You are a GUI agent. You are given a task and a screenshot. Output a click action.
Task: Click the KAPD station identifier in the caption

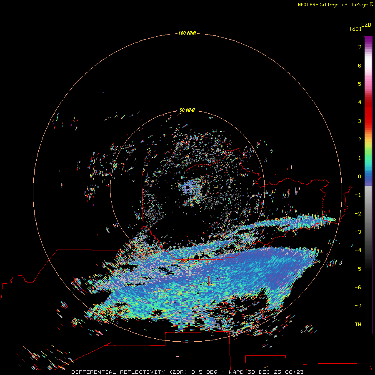236,372
